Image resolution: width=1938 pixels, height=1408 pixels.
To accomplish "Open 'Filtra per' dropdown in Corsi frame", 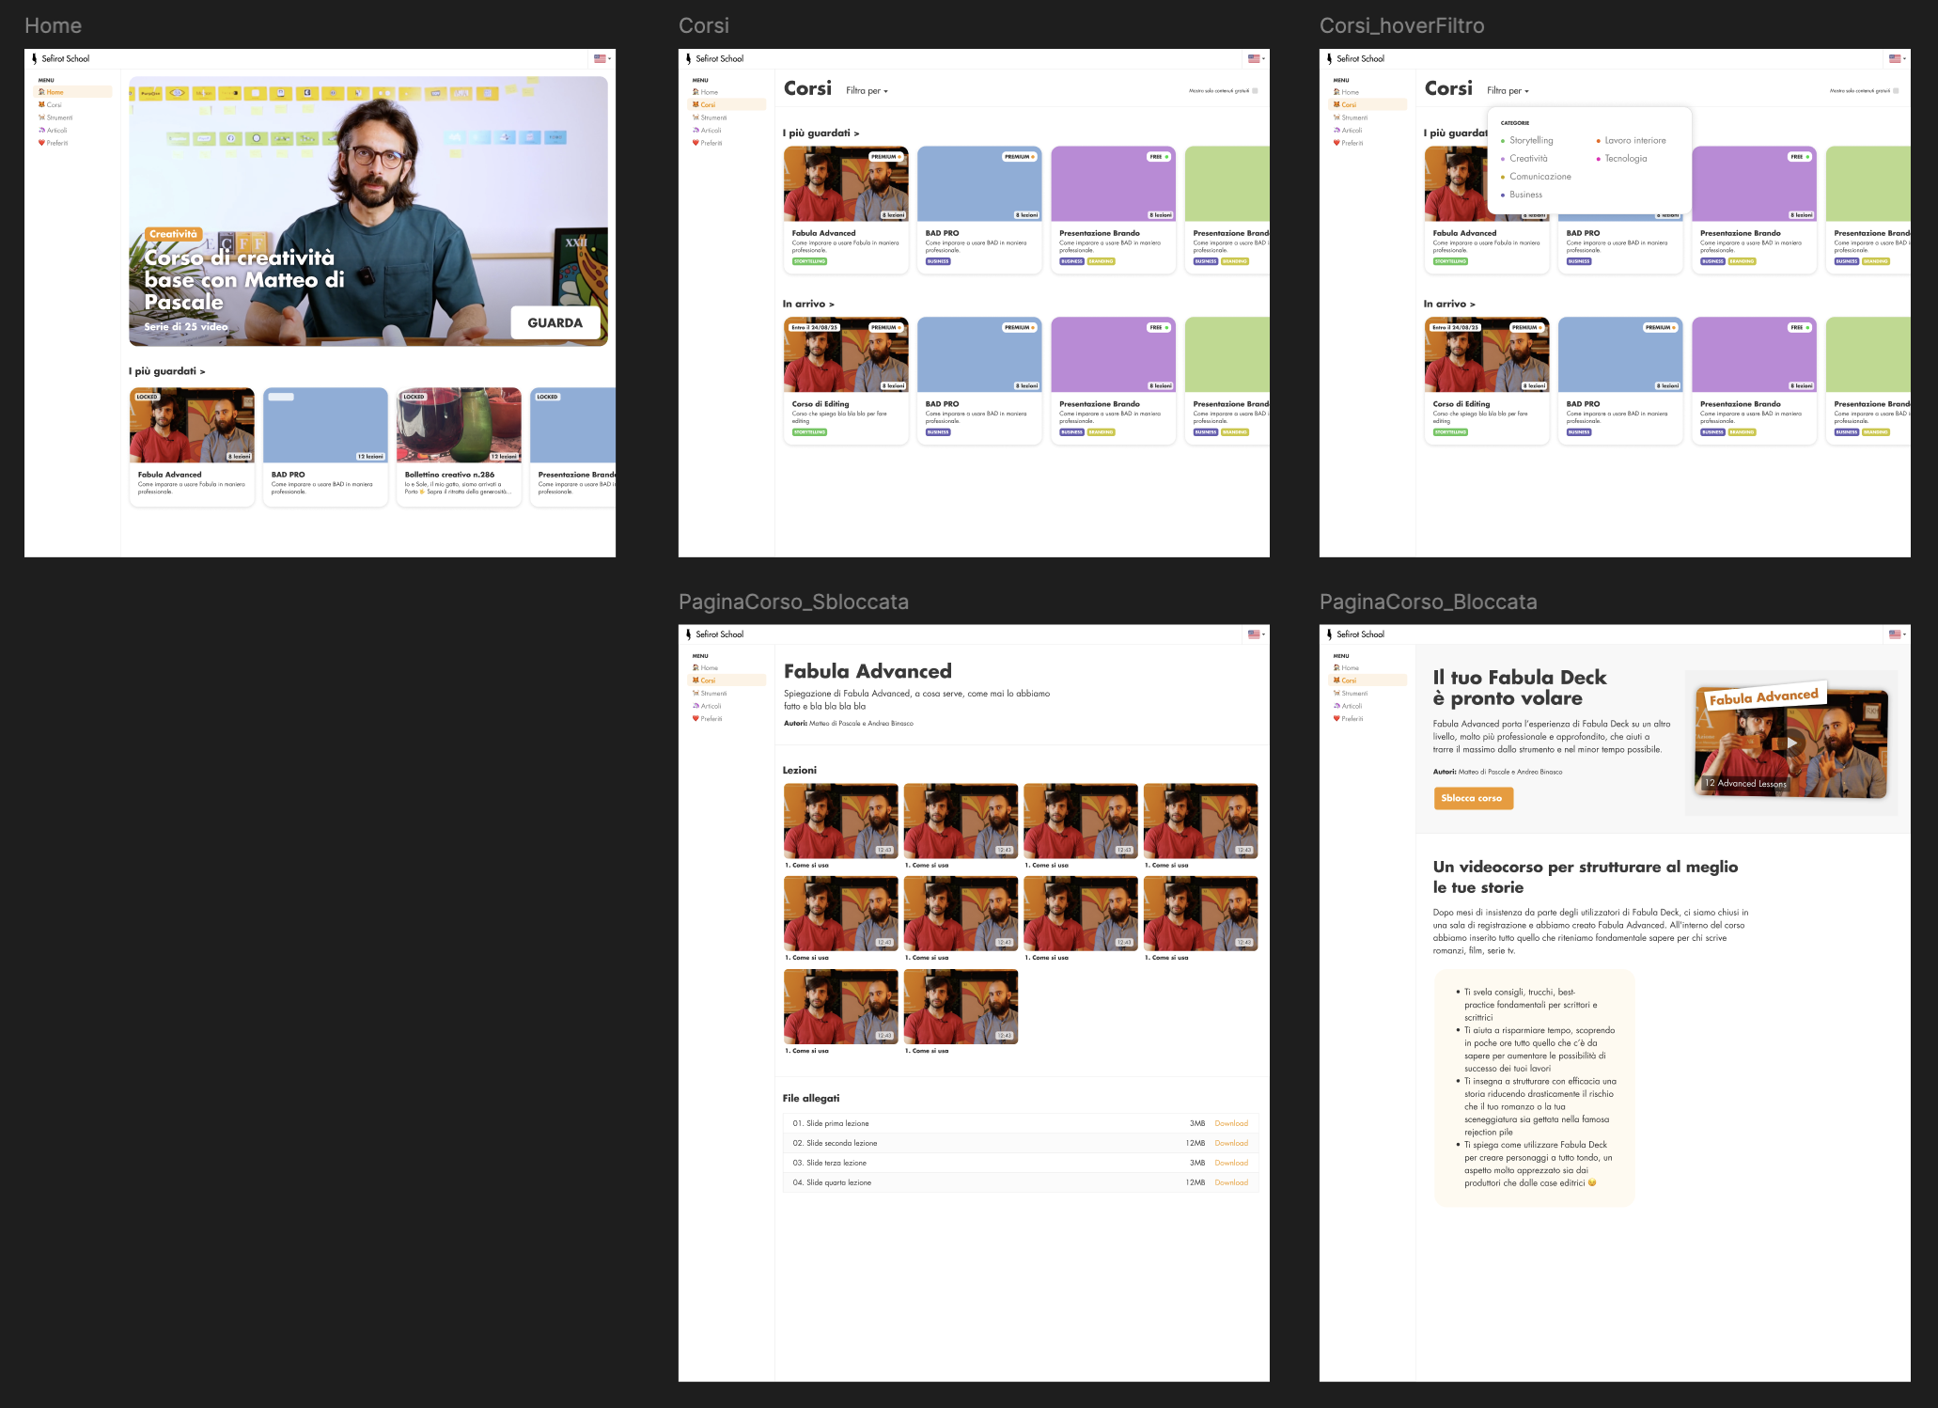I will coord(866,91).
